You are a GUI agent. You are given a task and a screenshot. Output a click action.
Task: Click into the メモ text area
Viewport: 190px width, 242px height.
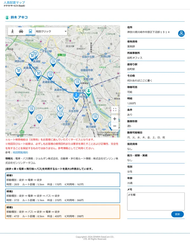click(156, 201)
